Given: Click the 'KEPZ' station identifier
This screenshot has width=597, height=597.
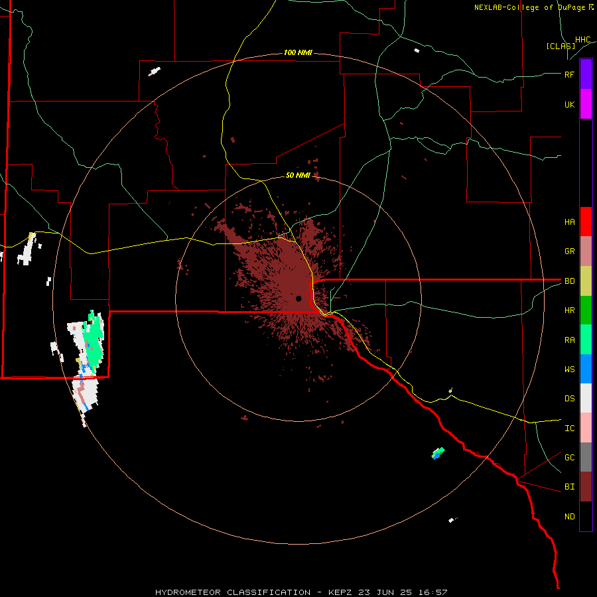Looking at the screenshot, I should tap(341, 592).
